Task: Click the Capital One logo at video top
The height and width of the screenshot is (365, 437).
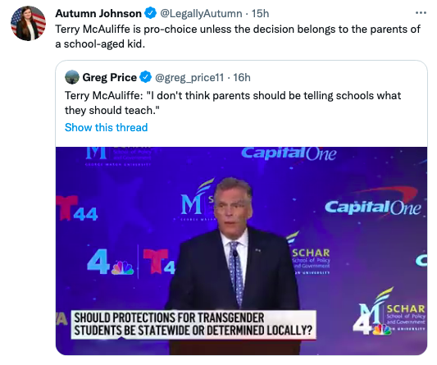Action: (x=289, y=153)
